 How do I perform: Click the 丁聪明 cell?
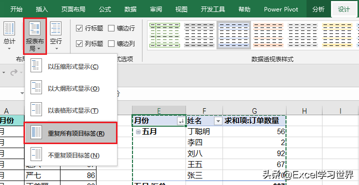point(204,132)
